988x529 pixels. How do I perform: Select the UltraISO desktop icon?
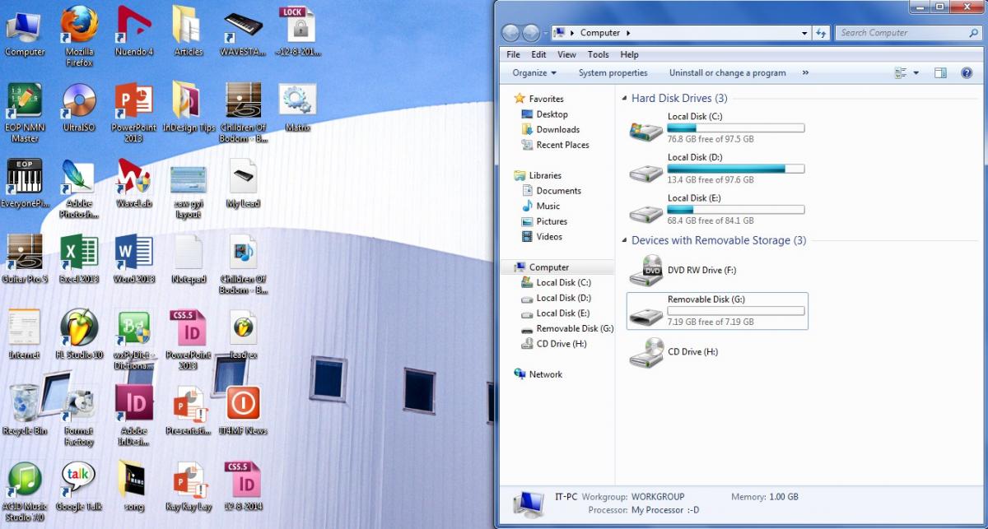click(x=79, y=109)
